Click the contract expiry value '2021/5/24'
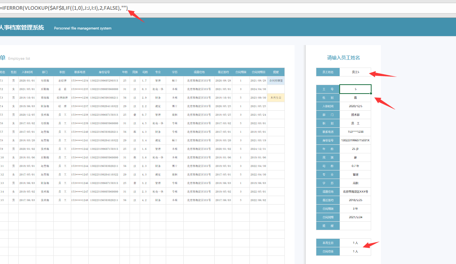The image size is (456, 264). pyautogui.click(x=355, y=217)
